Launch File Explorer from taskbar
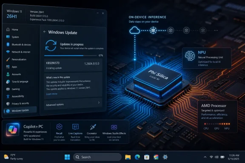 (x=128, y=157)
